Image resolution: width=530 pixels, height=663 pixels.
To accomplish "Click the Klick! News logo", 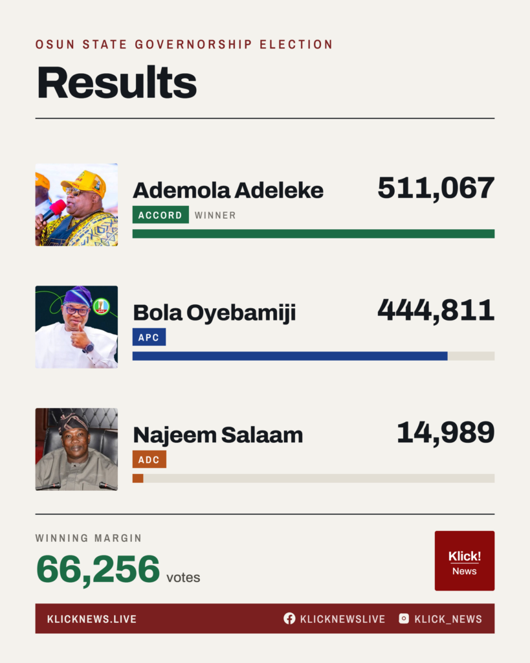I will click(465, 561).
